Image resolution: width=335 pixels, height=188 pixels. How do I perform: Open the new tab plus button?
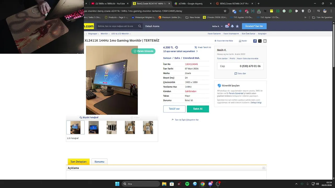pyautogui.click(x=259, y=4)
